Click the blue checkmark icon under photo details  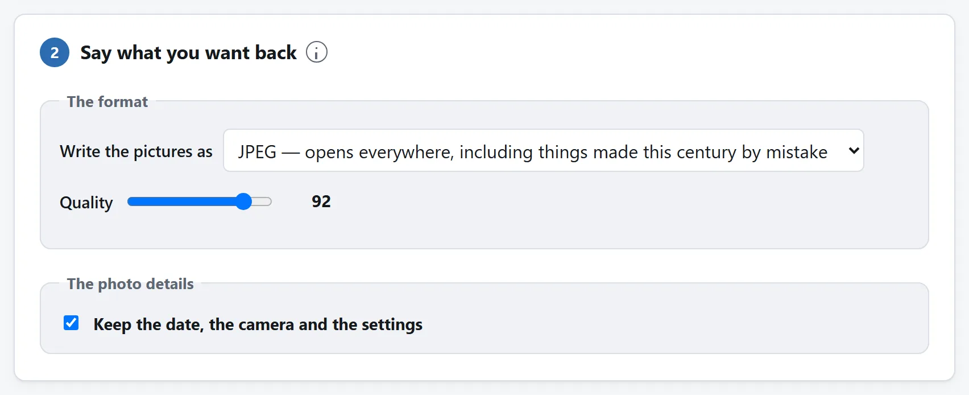click(71, 323)
